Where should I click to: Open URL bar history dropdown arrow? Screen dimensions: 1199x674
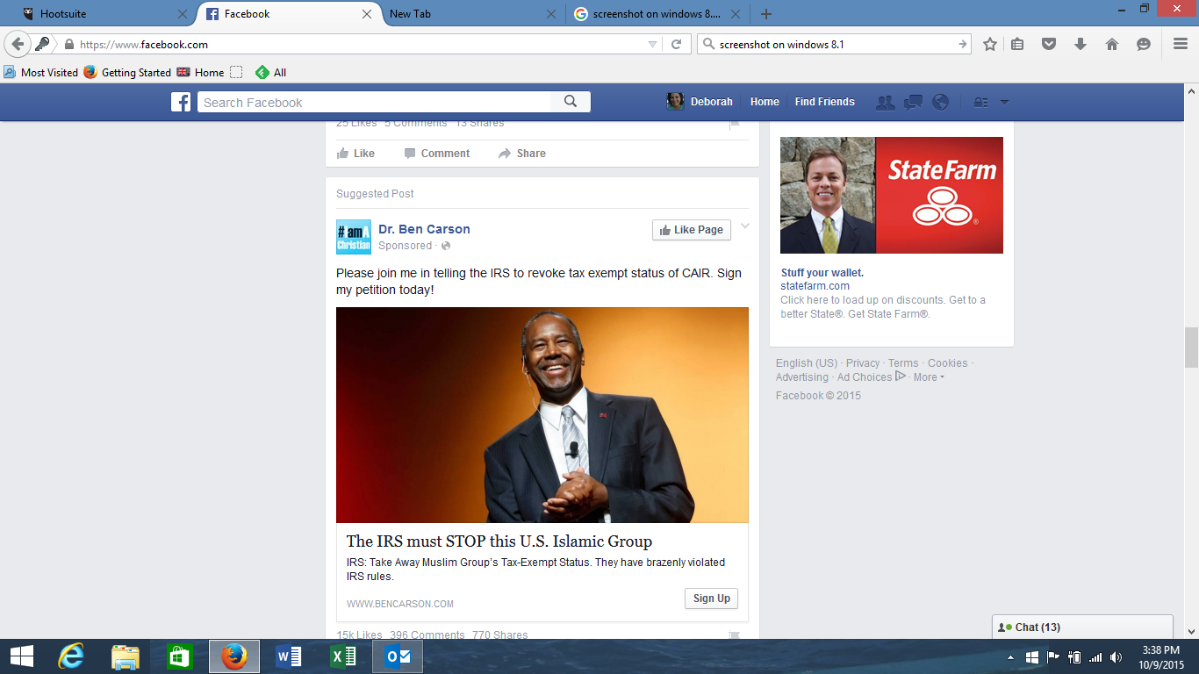[x=652, y=44]
